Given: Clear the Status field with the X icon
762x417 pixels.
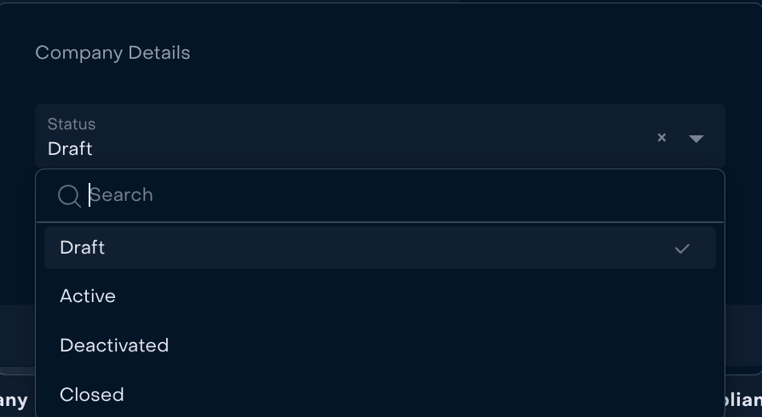Looking at the screenshot, I should click(661, 137).
